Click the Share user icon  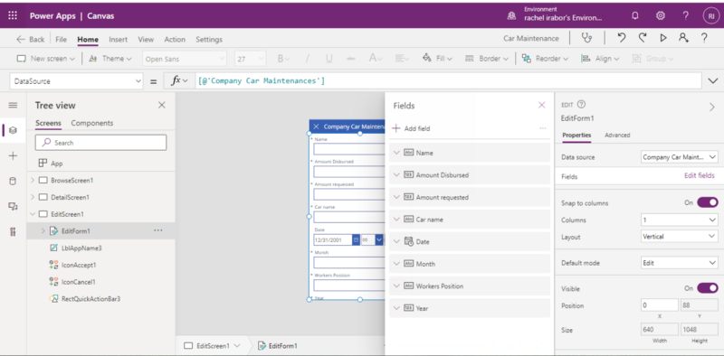[684, 38]
